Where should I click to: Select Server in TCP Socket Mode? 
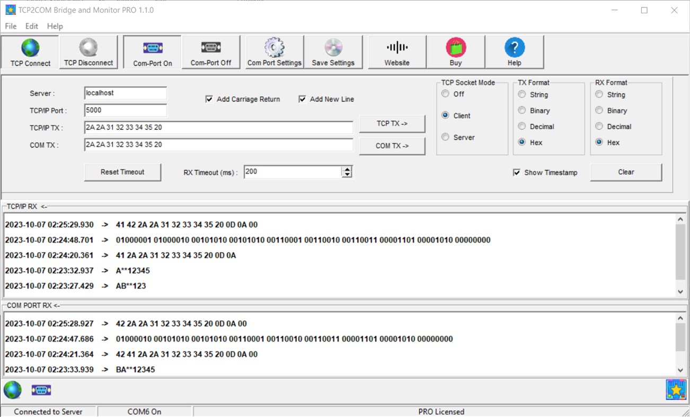445,137
